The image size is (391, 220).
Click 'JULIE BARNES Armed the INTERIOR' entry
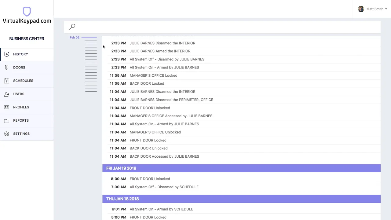[x=160, y=51]
